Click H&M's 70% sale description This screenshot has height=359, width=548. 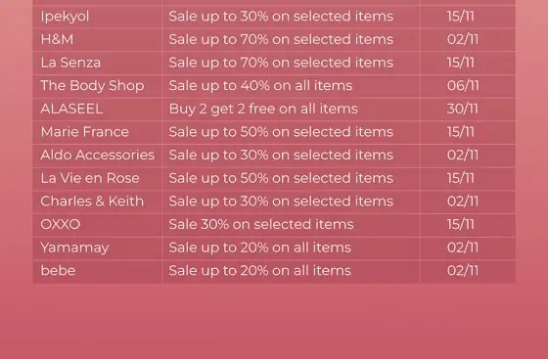(x=281, y=39)
